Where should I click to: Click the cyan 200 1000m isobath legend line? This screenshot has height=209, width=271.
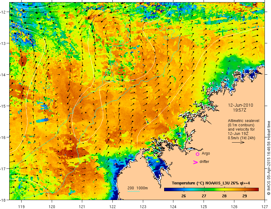tap(134, 191)
